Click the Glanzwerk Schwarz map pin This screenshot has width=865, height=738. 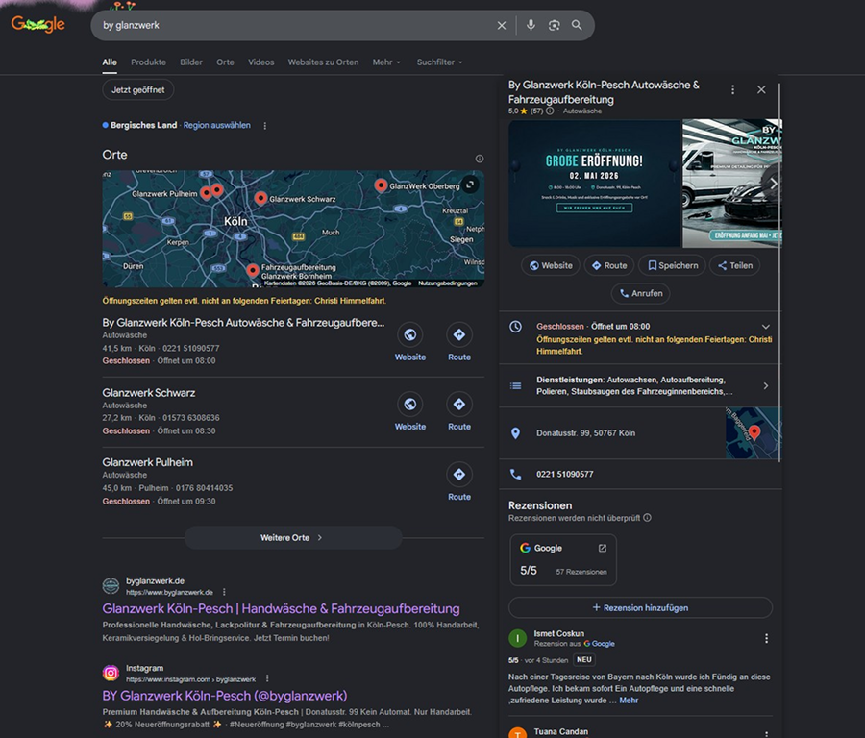(x=260, y=198)
